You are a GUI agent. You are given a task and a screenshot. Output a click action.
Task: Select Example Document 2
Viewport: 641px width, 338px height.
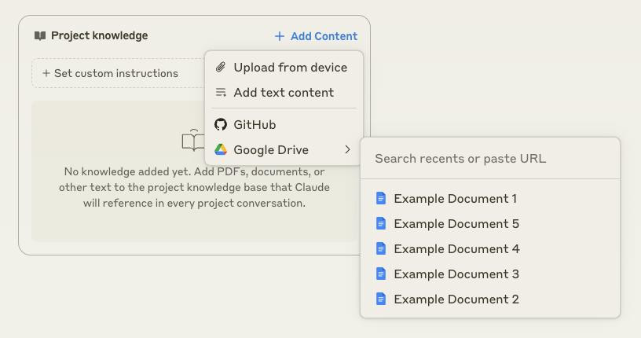pos(489,299)
